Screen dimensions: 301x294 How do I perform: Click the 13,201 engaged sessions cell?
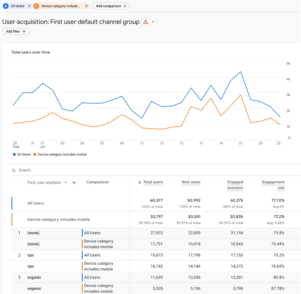pos(237,277)
